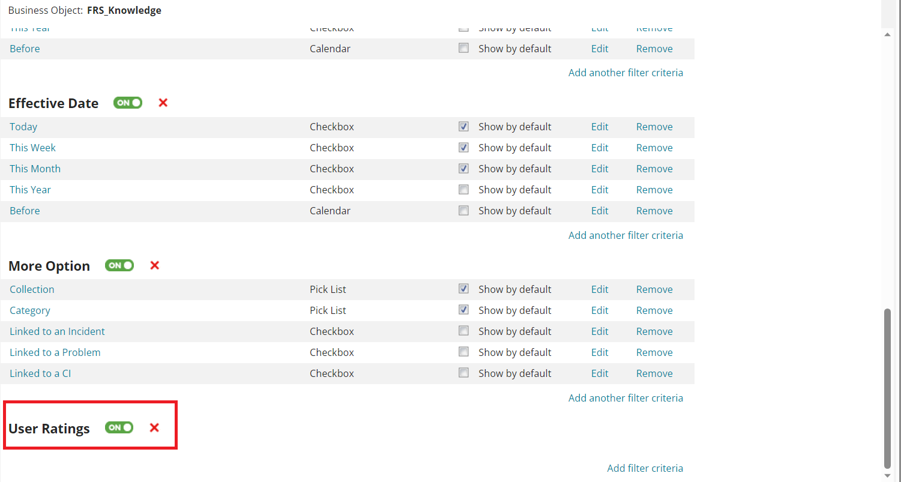Remove the Category filter
The image size is (901, 482).
pos(654,310)
